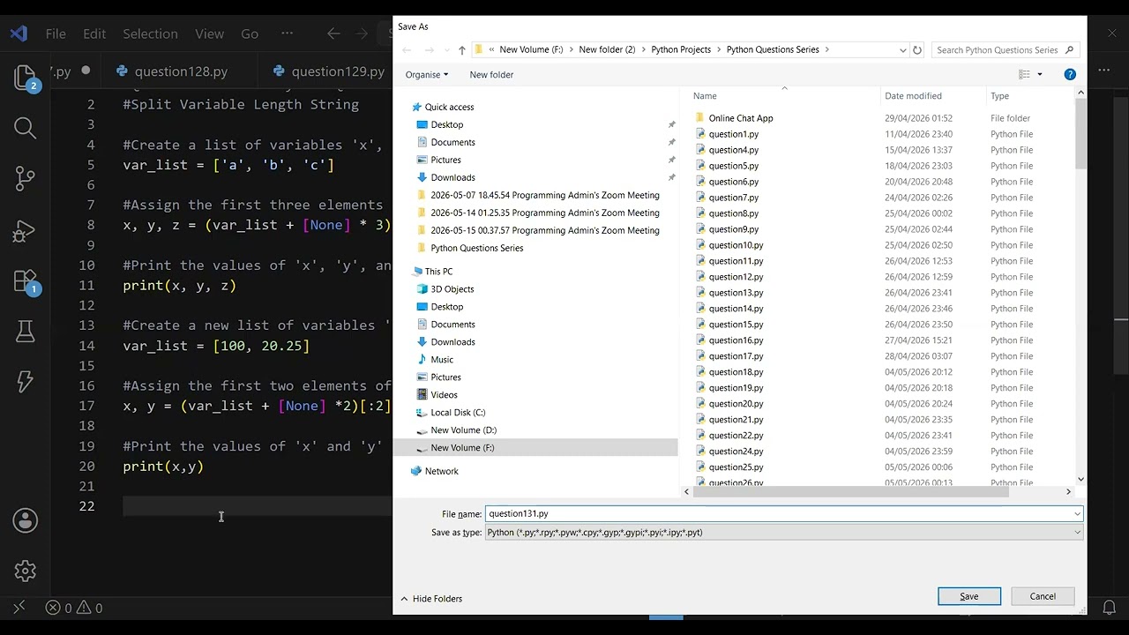The image size is (1129, 635).
Task: Go back with editor navigation arrow
Action: 333,34
